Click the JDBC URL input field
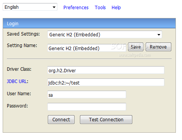Image resolution: width=182 pixels, height=140 pixels. pos(106,82)
